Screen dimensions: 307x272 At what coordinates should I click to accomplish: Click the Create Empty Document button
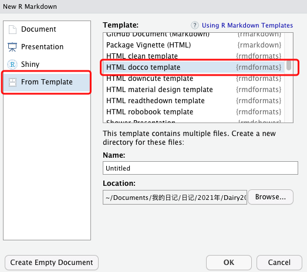coord(52,263)
